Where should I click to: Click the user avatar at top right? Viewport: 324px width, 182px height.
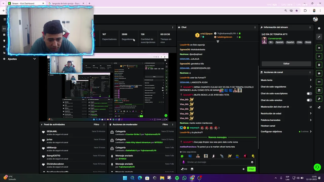tap(315, 19)
